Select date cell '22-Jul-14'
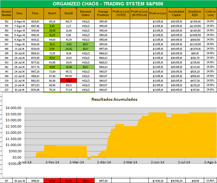This screenshot has width=217, height=183. (x=19, y=81)
